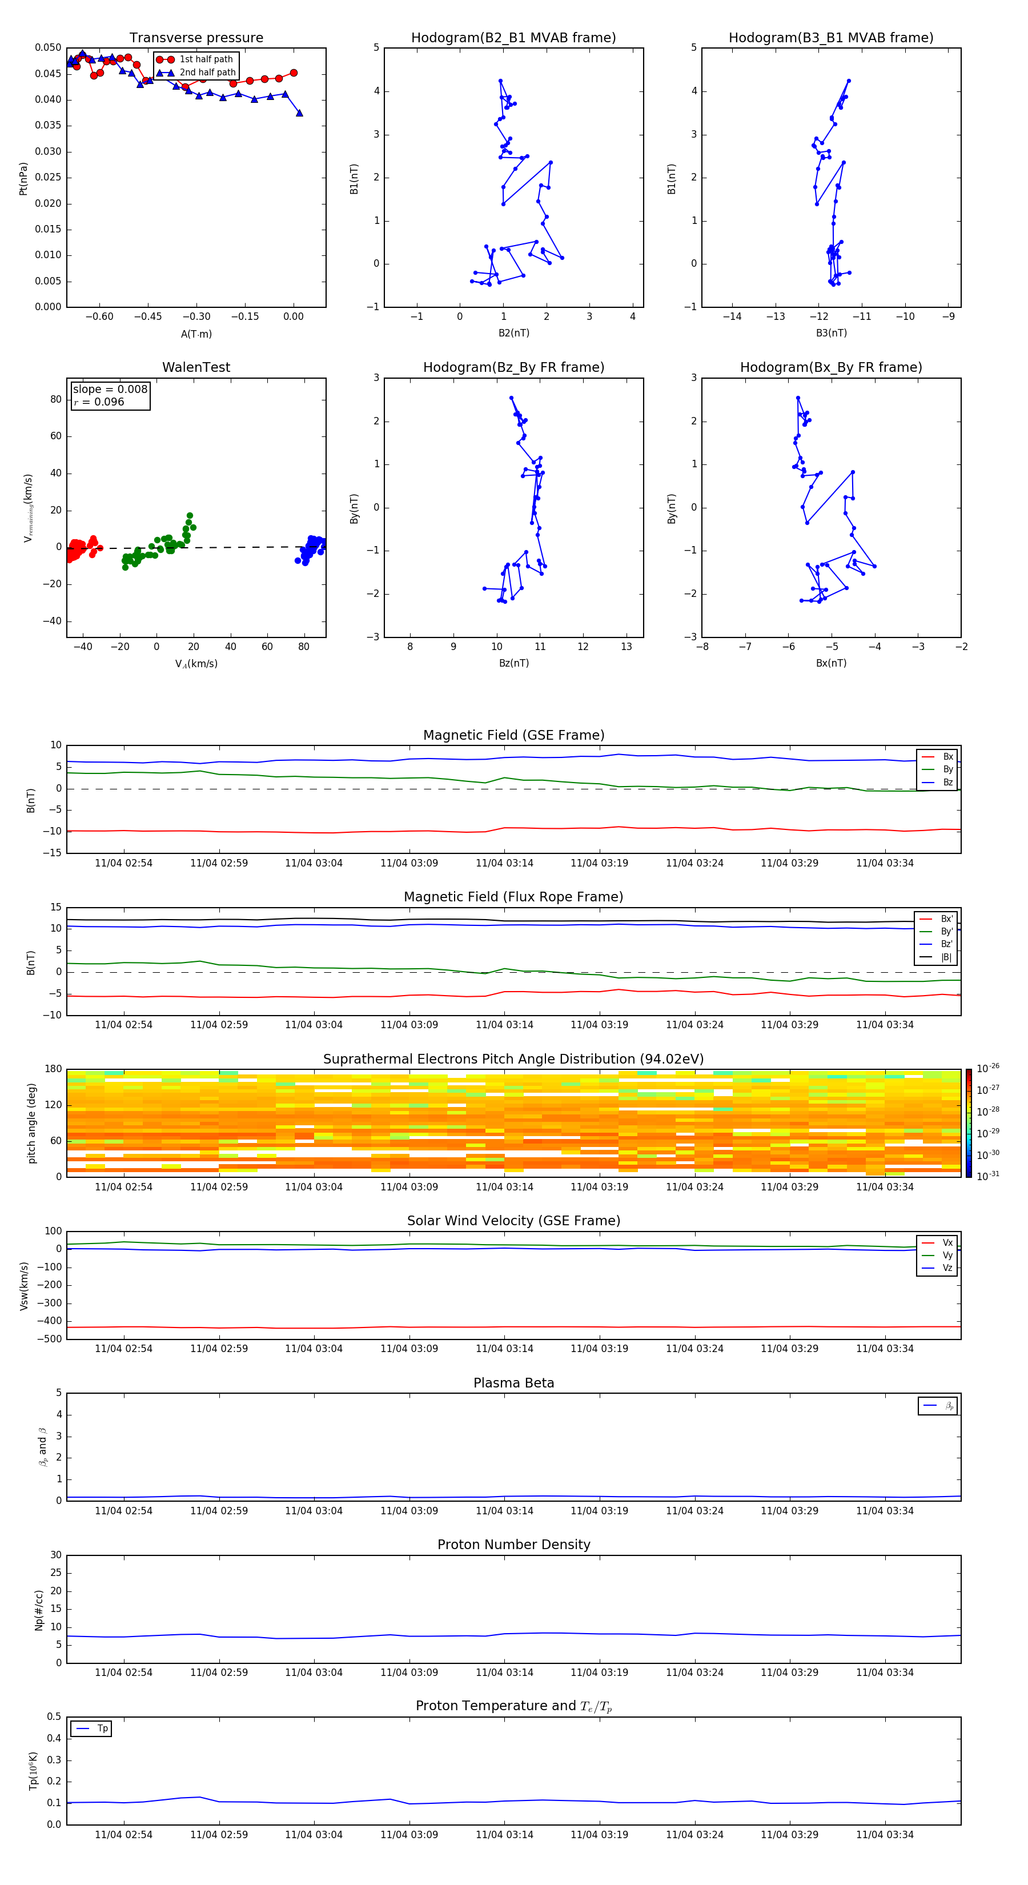
Task: Click the 'Bz(nT)' x-axis label
Action: coord(513,663)
